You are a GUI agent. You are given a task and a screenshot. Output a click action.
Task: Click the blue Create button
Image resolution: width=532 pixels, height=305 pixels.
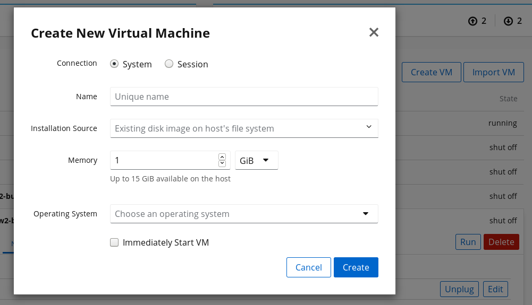tap(356, 267)
